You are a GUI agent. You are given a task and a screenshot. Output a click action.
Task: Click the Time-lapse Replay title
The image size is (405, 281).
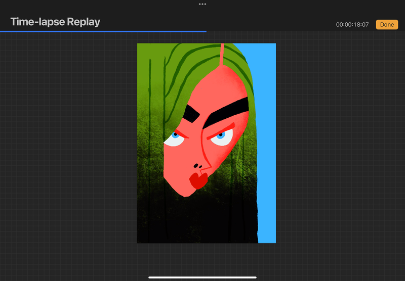point(55,22)
